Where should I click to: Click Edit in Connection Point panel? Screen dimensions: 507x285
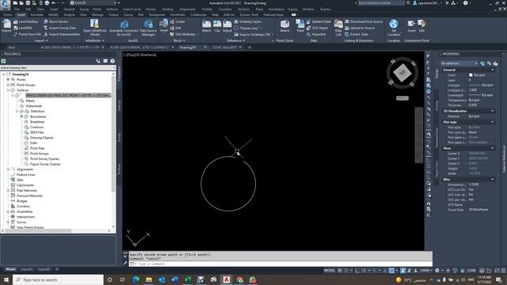tap(421, 26)
